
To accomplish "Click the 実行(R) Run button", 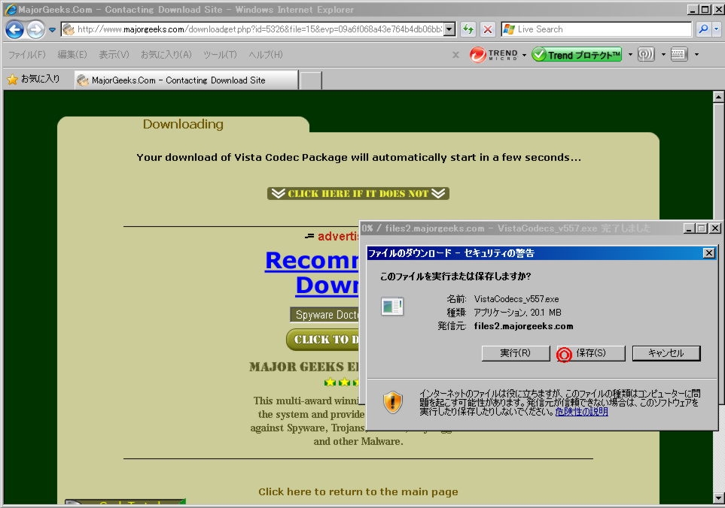I will 516,353.
